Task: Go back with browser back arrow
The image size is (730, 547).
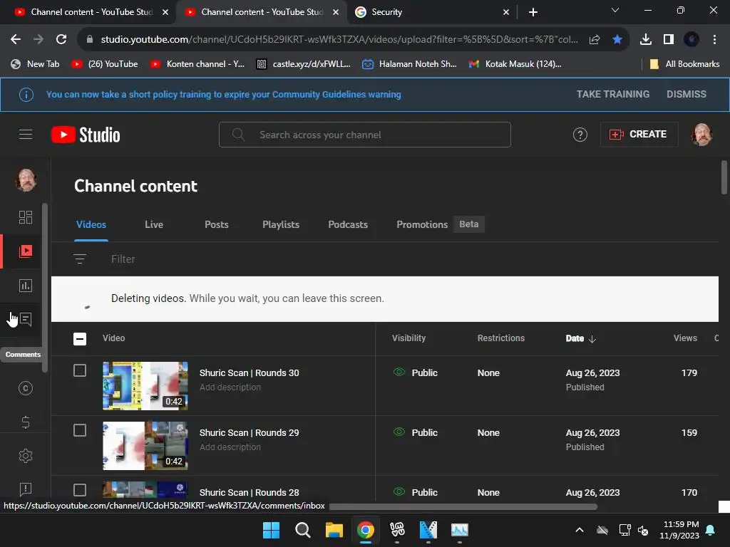Action: (16, 40)
